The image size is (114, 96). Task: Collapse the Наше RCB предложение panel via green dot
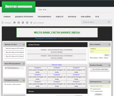pyautogui.click(x=24, y=64)
